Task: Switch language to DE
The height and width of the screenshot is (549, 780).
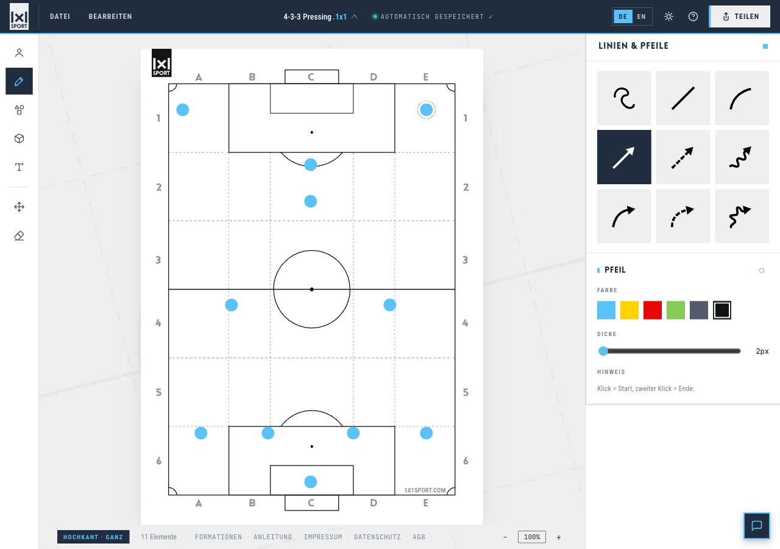Action: pos(623,16)
